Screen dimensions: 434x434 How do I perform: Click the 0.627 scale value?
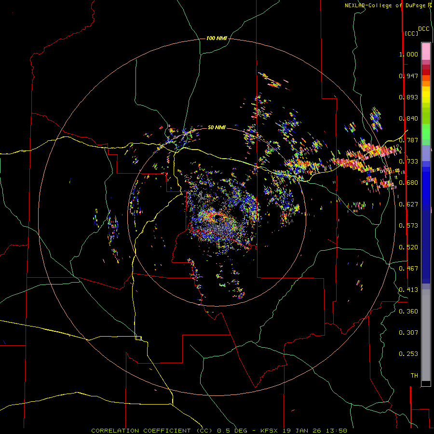tap(408, 204)
